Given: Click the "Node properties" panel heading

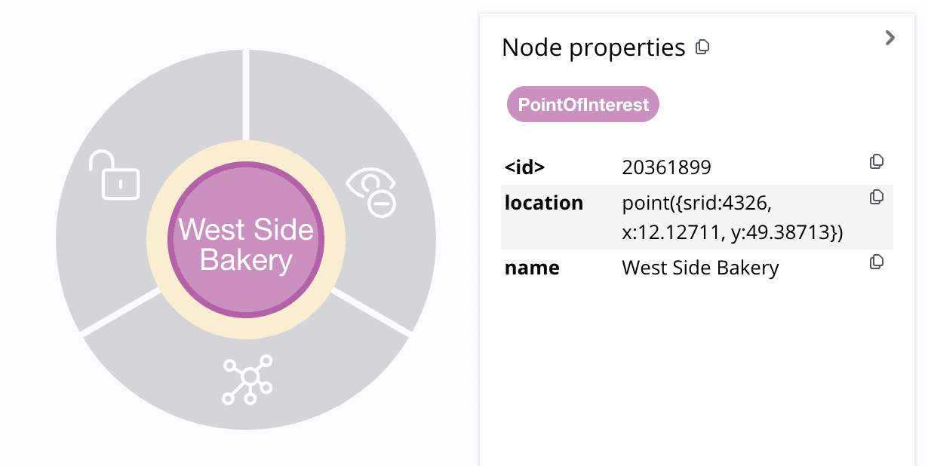Looking at the screenshot, I should pos(593,48).
